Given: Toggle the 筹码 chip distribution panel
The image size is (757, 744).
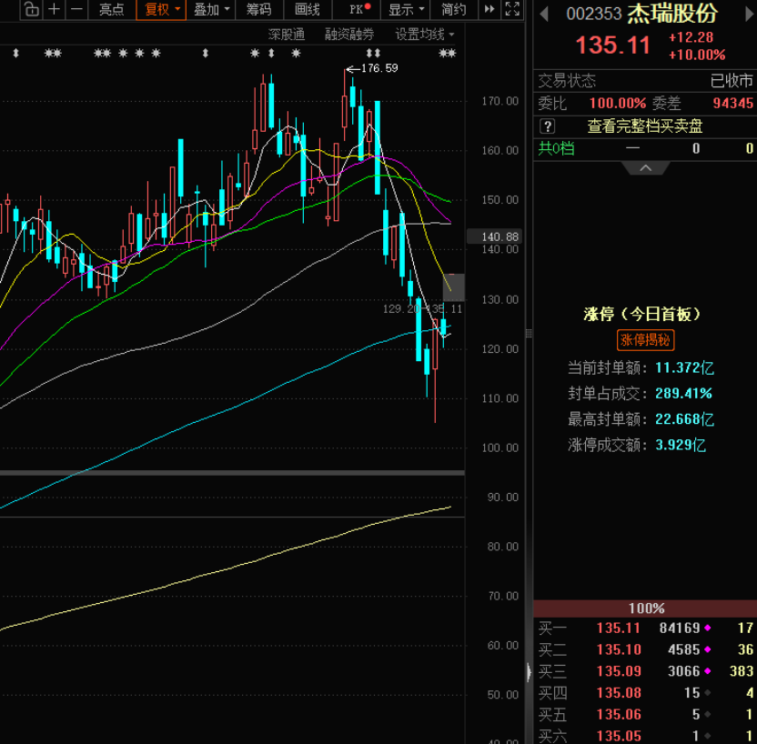Looking at the screenshot, I should click(x=258, y=9).
